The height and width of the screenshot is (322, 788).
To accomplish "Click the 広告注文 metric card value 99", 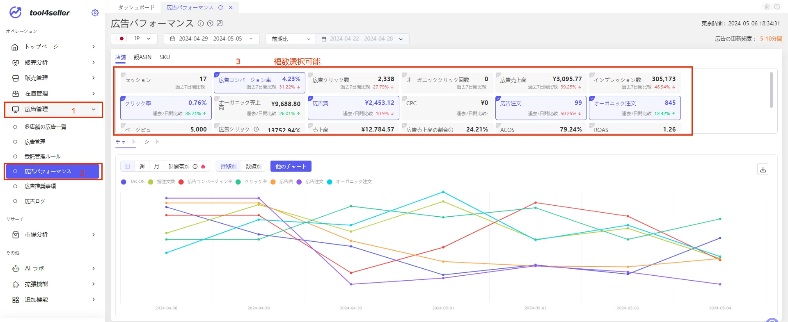I will click(578, 103).
